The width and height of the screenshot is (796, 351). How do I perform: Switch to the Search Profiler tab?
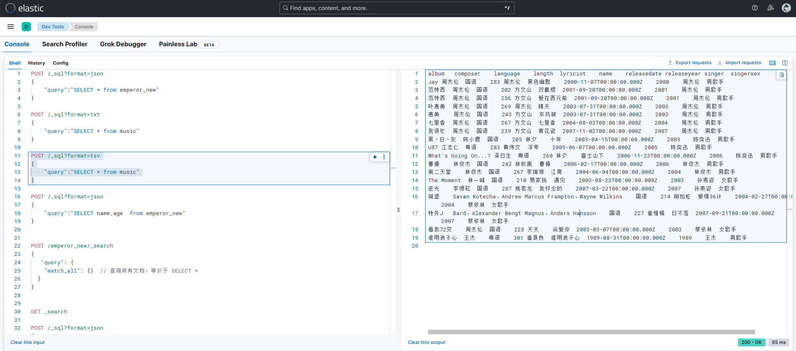tap(65, 44)
